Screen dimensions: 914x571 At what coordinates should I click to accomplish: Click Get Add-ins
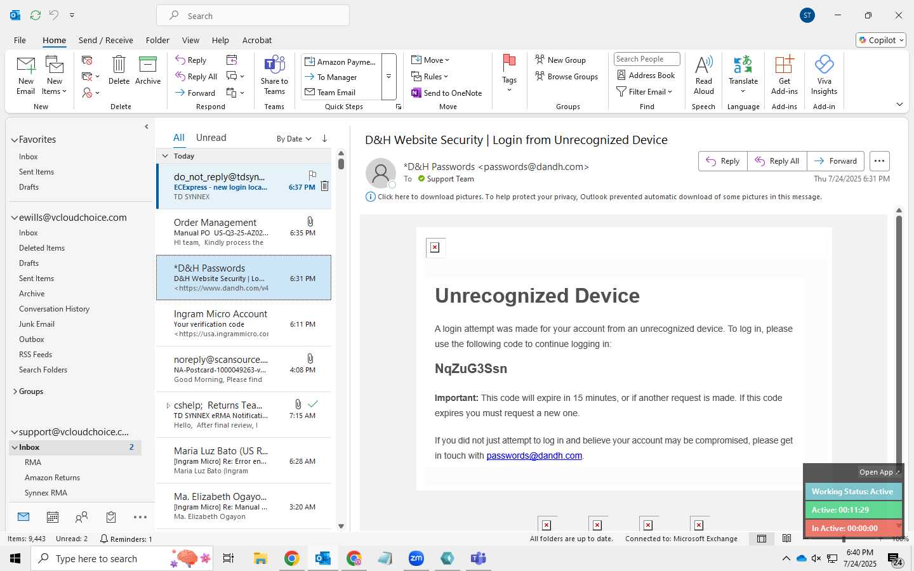(785, 75)
